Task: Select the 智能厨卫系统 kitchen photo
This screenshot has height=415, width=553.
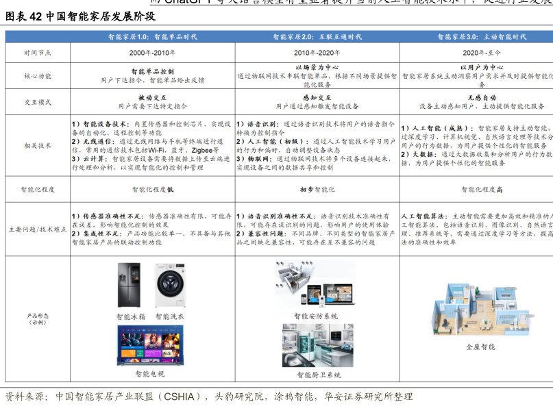Action: 318,346
